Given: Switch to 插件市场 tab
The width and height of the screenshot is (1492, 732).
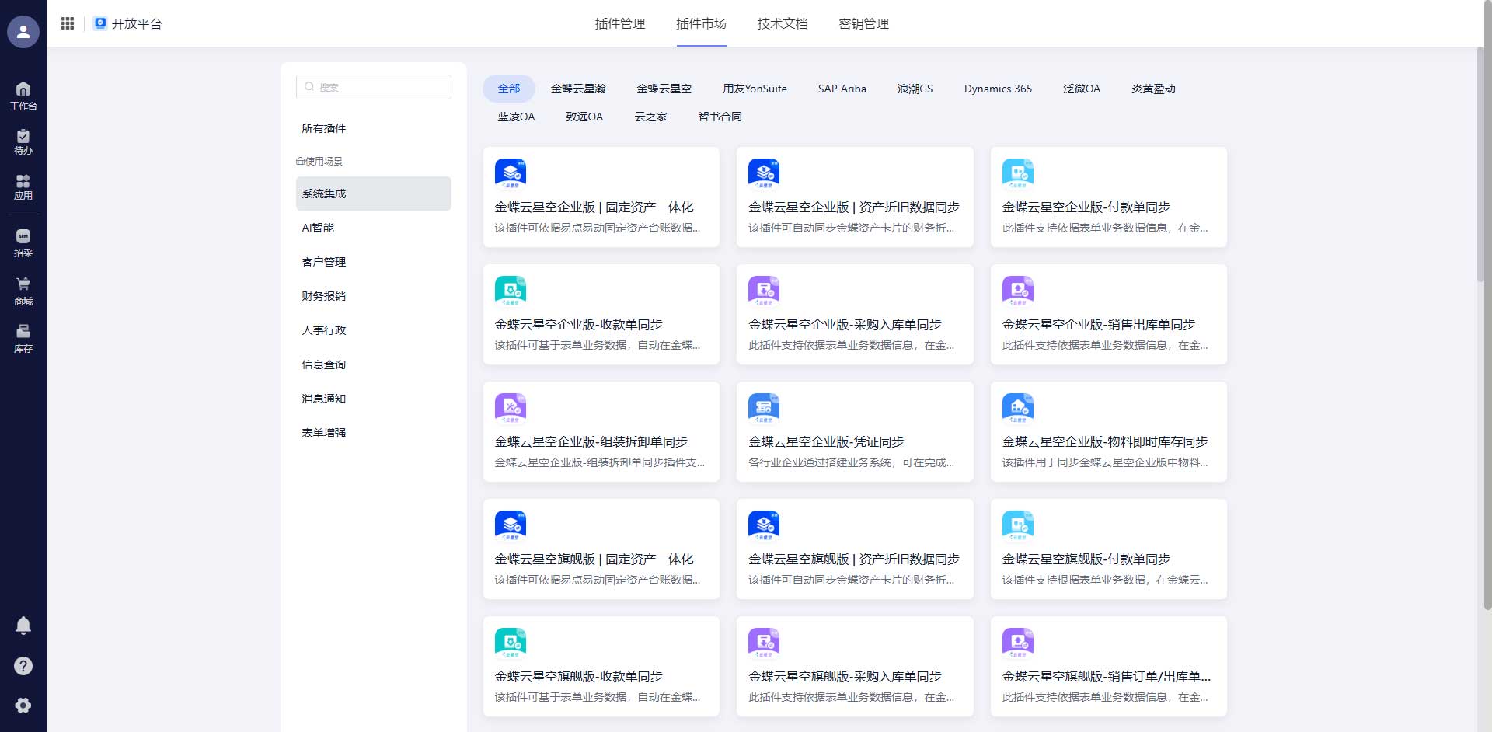Looking at the screenshot, I should pos(702,24).
